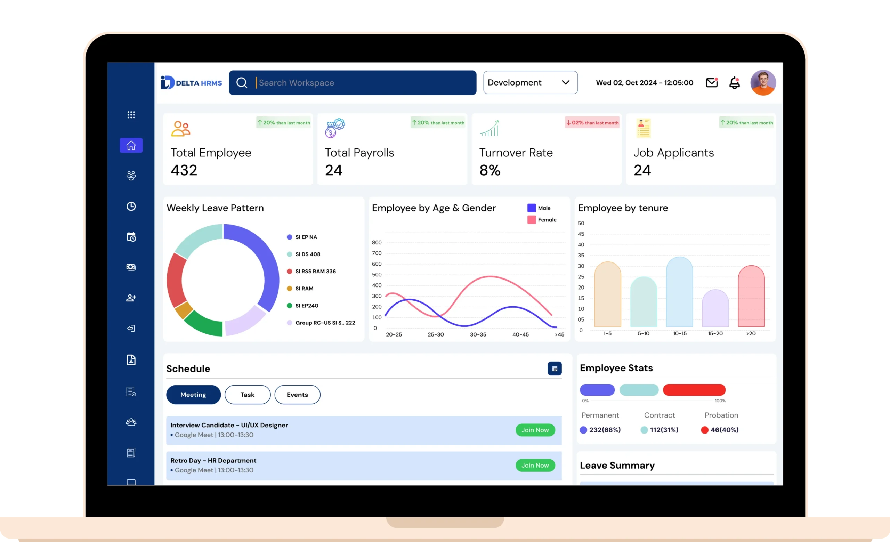
Task: Select the Task tab in Schedule
Action: [246, 394]
